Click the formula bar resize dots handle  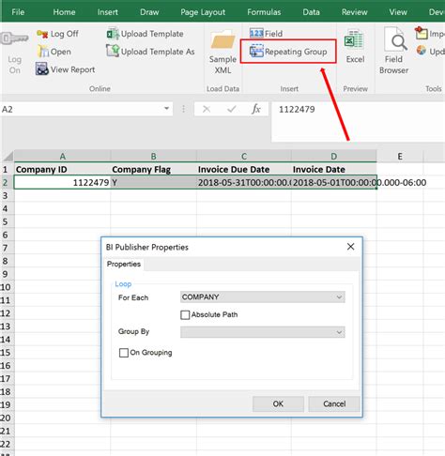click(x=183, y=109)
